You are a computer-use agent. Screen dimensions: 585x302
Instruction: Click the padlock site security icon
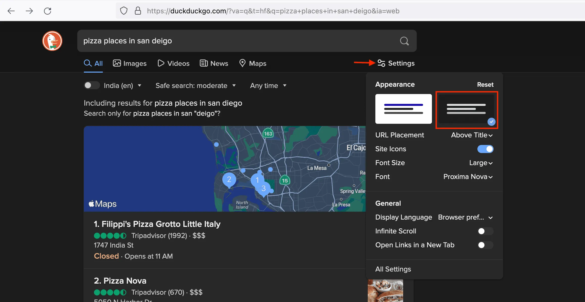(138, 11)
